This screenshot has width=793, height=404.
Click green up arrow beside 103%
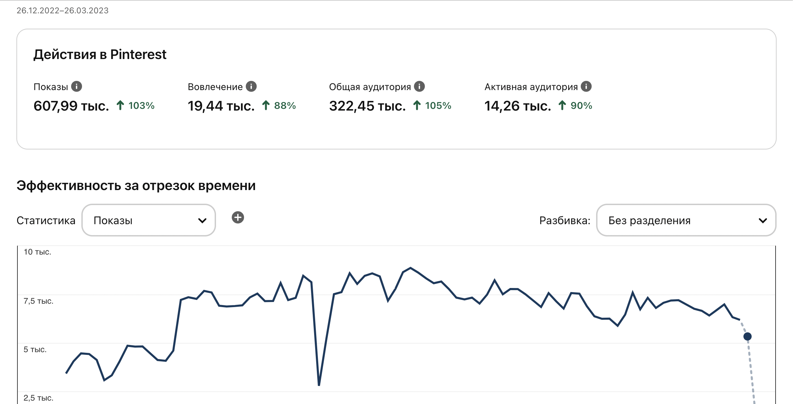click(x=120, y=105)
